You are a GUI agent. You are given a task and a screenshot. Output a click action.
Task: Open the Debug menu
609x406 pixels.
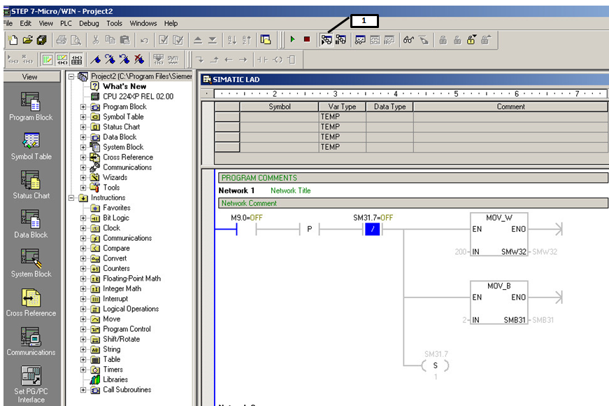89,23
